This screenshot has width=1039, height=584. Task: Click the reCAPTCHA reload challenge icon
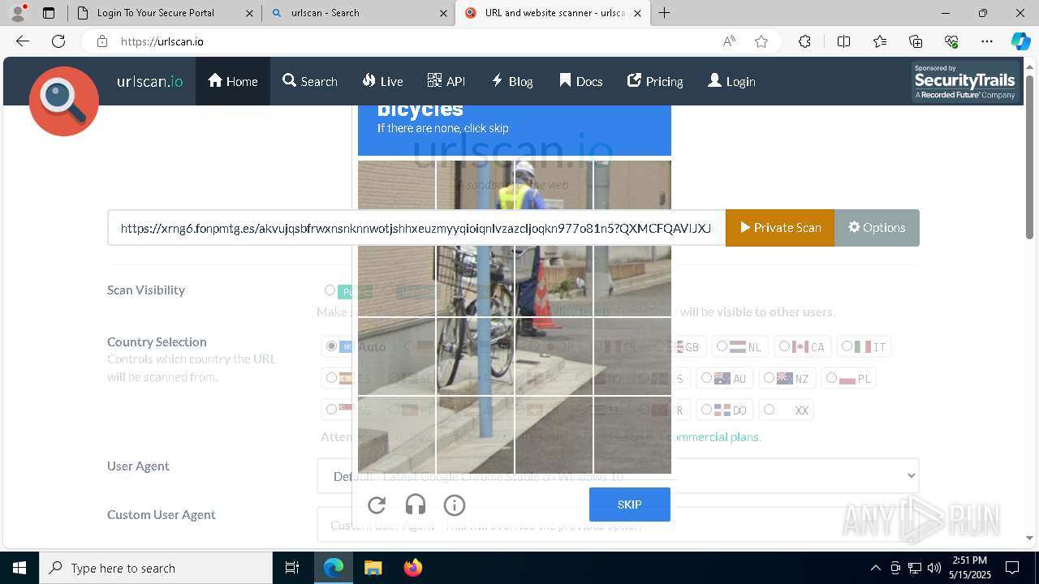pyautogui.click(x=377, y=505)
